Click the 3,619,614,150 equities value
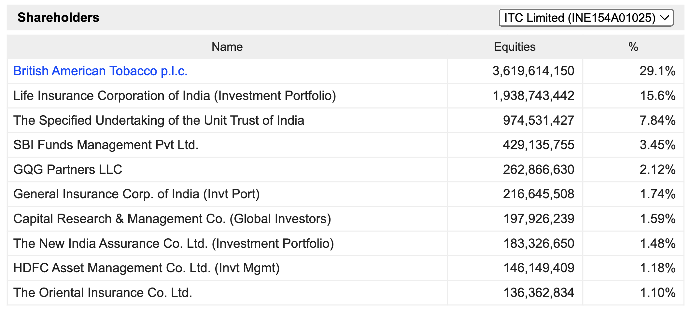Viewport: 690px width, 310px height. (x=533, y=71)
